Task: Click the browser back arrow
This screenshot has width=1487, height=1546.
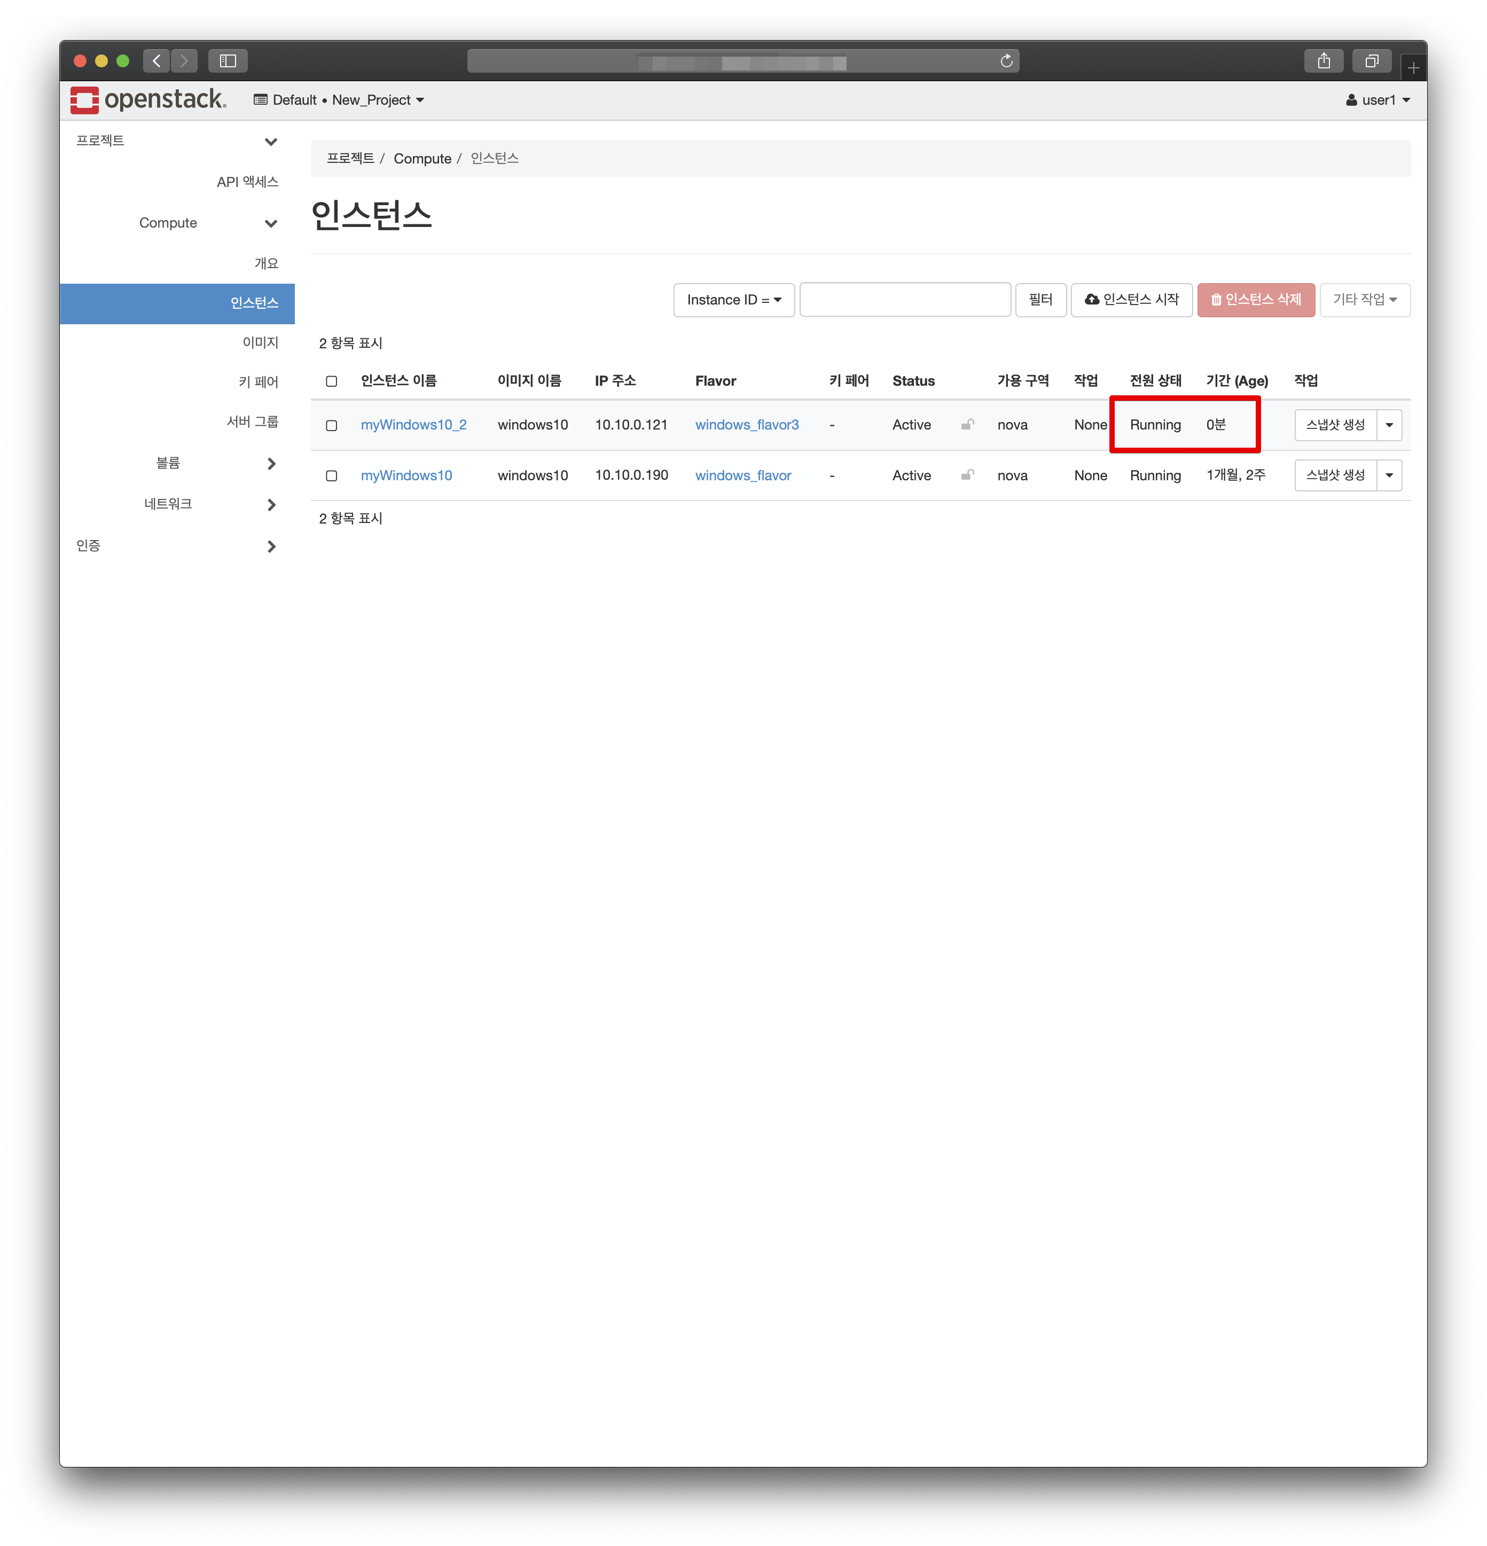Action: pyautogui.click(x=156, y=61)
